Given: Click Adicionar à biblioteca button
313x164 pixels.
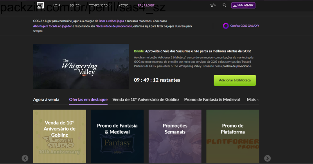Looking at the screenshot, I should [x=234, y=80].
